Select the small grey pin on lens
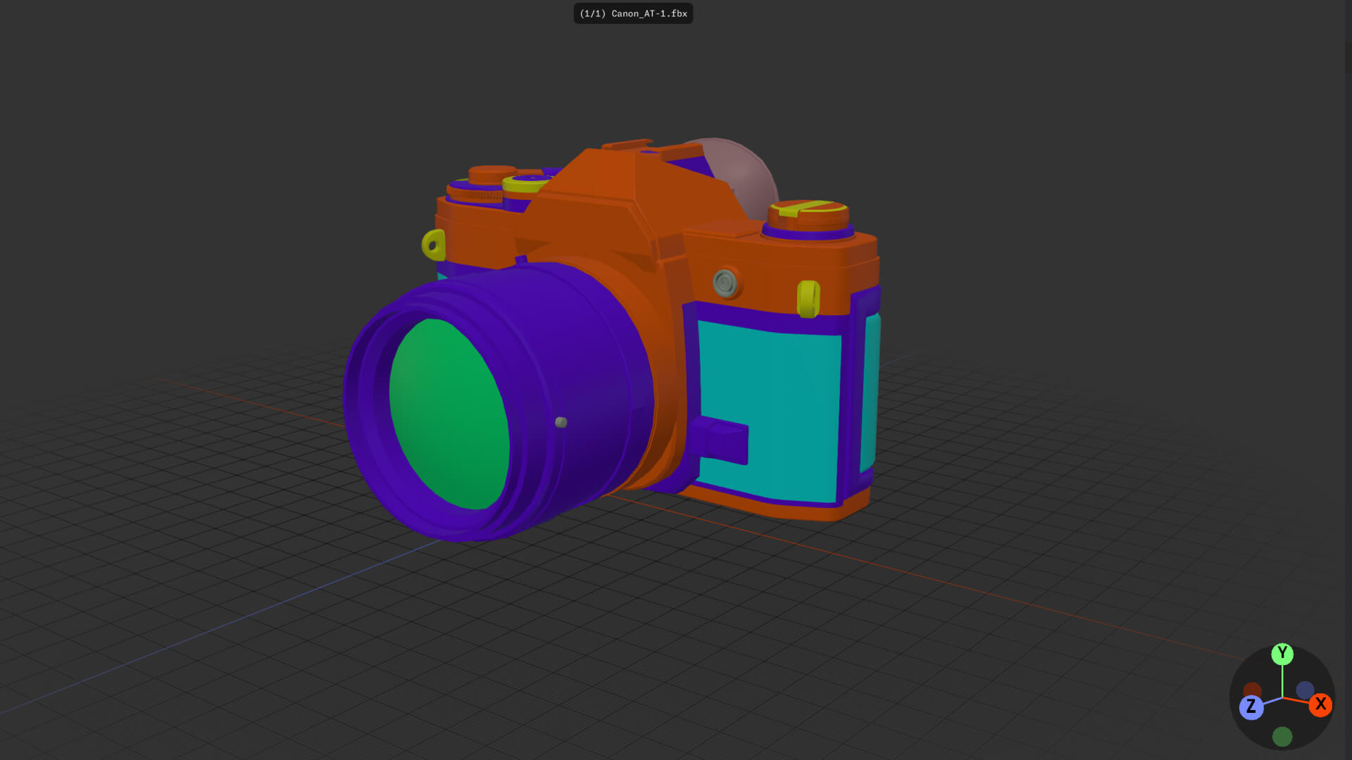 click(561, 422)
